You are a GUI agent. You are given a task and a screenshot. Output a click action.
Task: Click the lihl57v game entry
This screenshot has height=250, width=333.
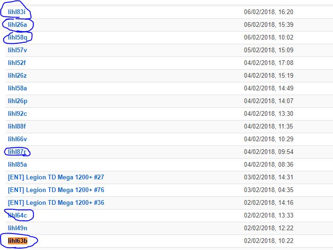pos(17,50)
